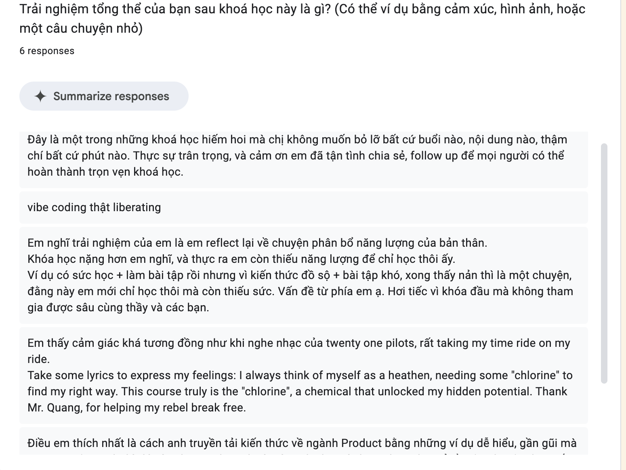Click the response starting 'Đây là một trong những'

pyautogui.click(x=303, y=159)
